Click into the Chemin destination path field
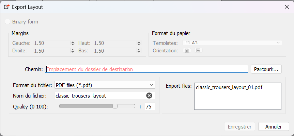294x136 pixels. click(x=146, y=69)
